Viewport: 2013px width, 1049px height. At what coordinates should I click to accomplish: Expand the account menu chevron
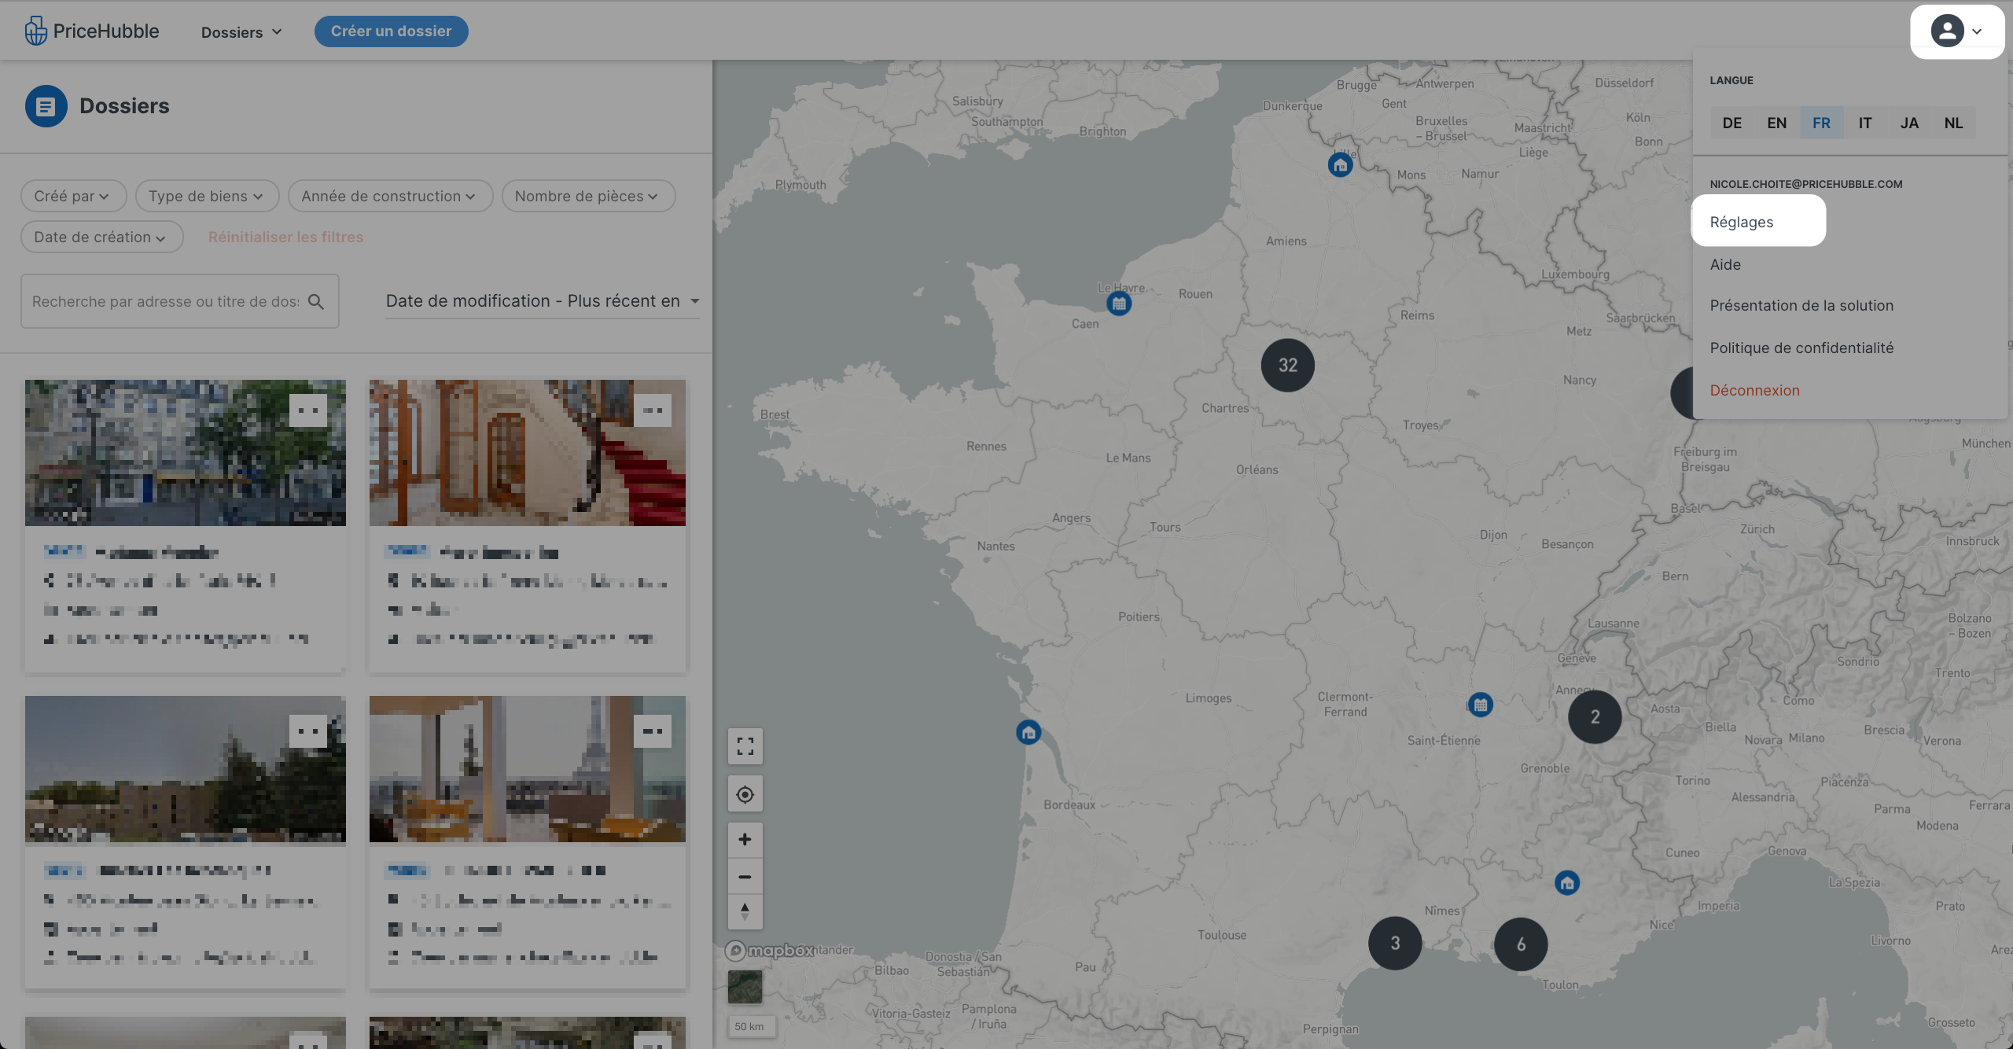click(1977, 31)
